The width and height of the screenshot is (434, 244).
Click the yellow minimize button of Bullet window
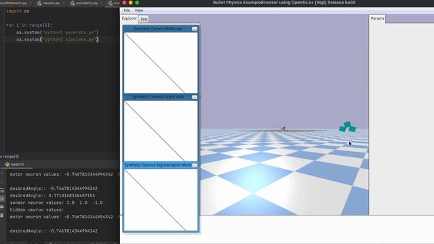coord(131,3)
